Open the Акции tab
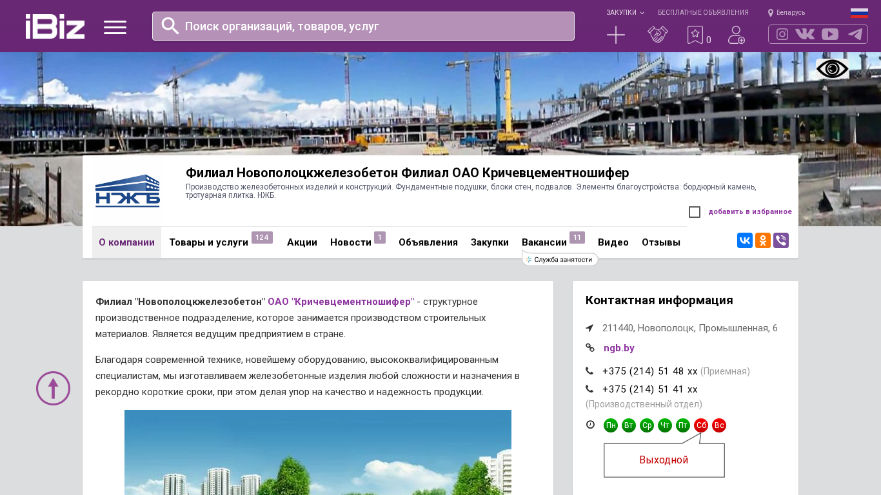Viewport: 881px width, 495px height. coord(302,242)
